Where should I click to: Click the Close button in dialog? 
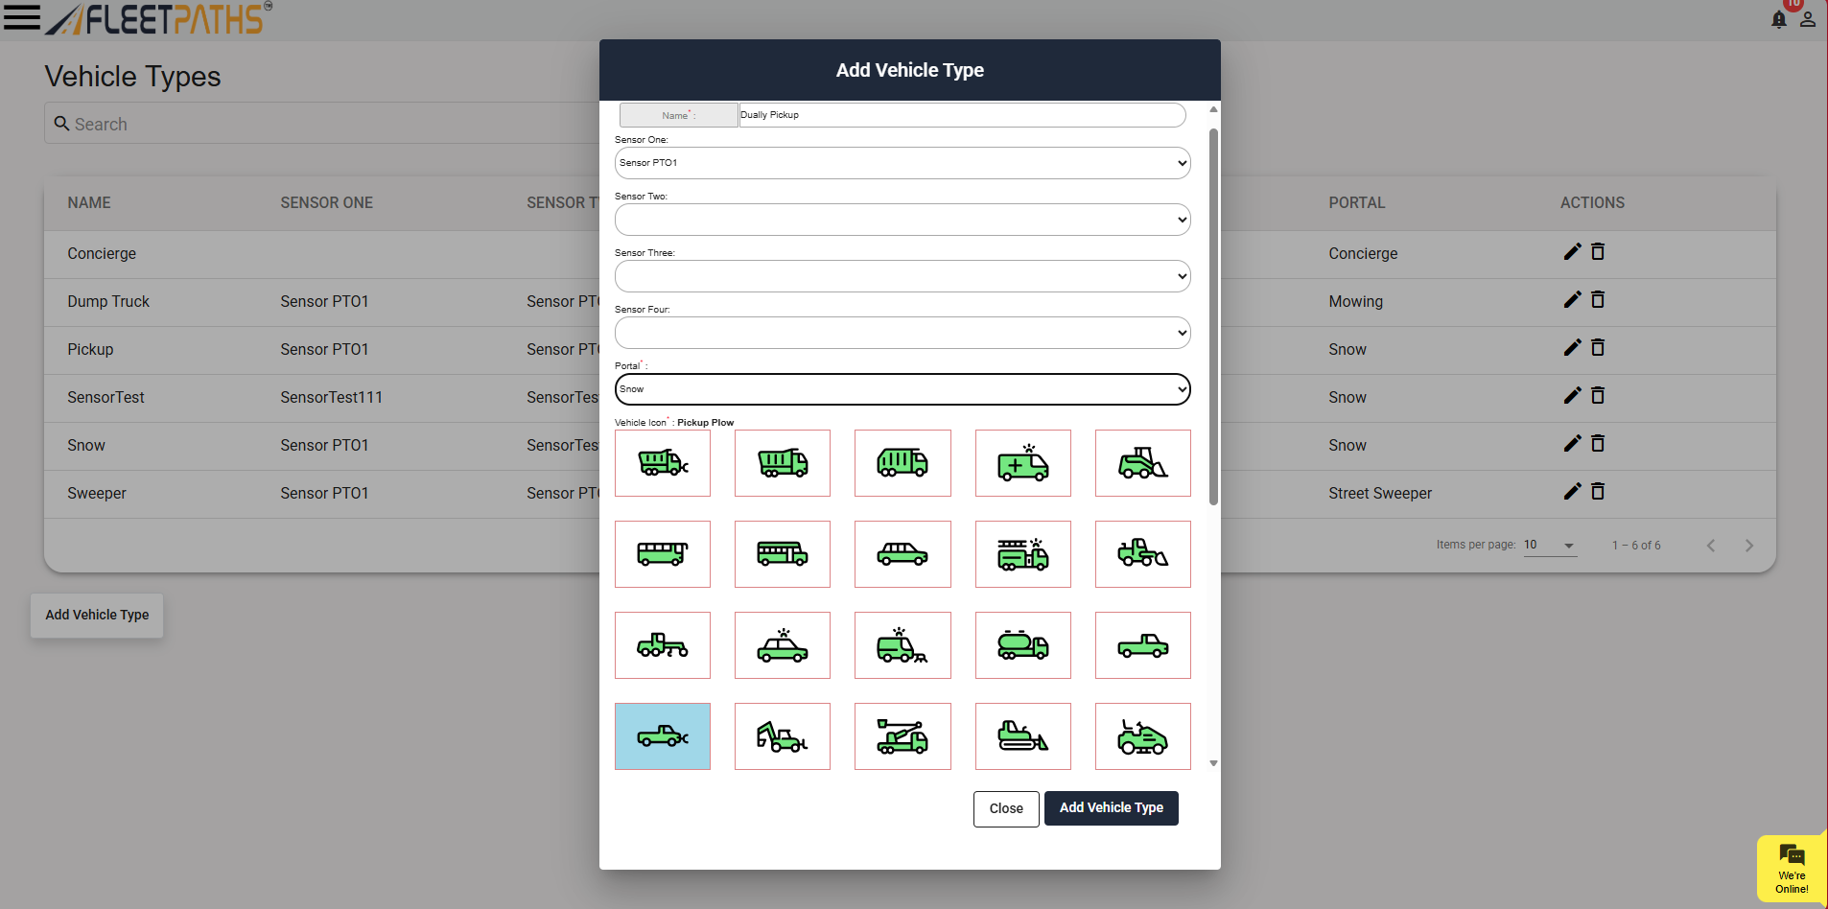(1005, 808)
